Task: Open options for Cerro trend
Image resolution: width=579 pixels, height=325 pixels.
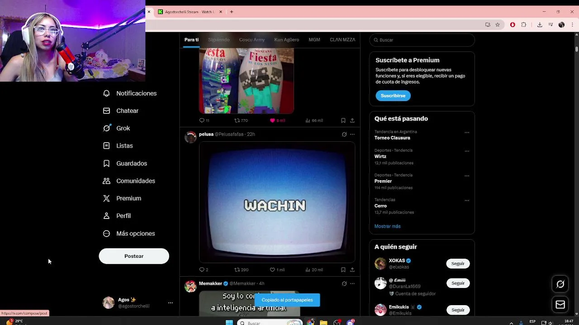Action: (x=467, y=200)
